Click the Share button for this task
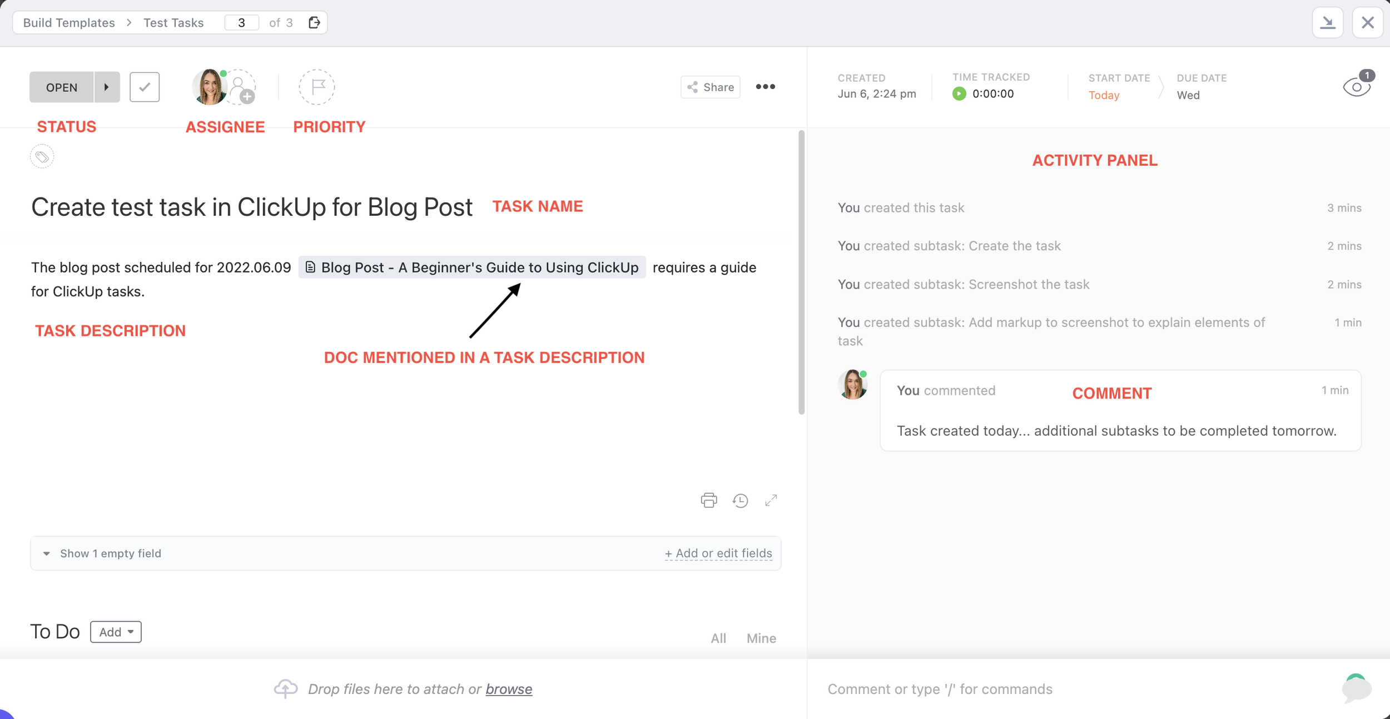Image resolution: width=1390 pixels, height=719 pixels. click(x=709, y=86)
